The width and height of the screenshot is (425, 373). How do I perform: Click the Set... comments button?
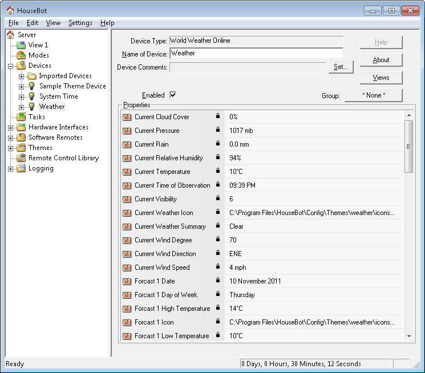[341, 67]
